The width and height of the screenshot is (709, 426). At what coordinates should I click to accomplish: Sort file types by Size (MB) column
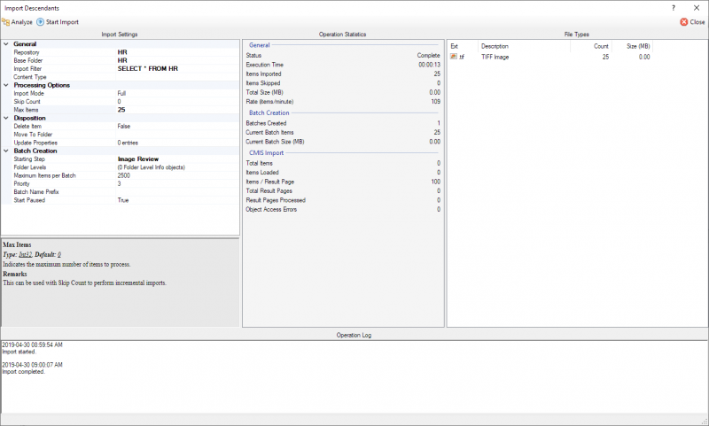point(632,46)
